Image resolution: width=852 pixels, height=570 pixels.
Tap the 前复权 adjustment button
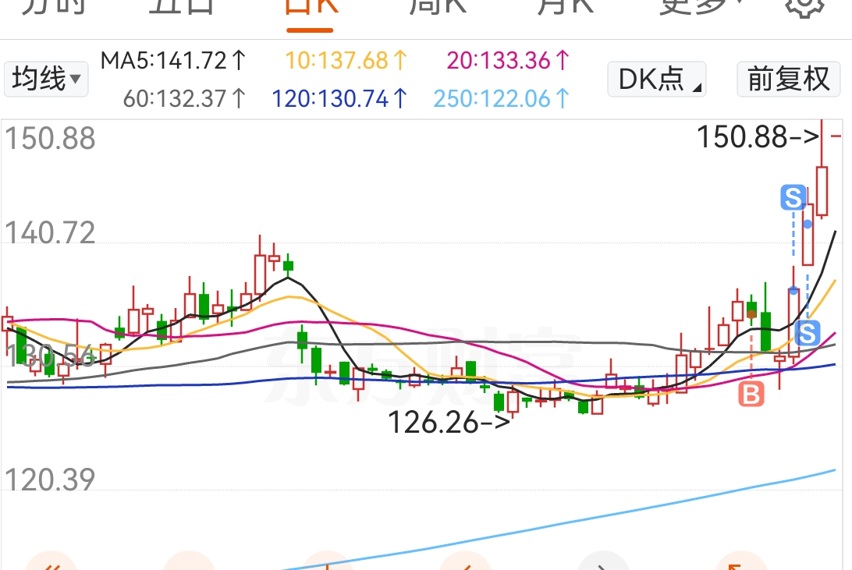(x=789, y=80)
